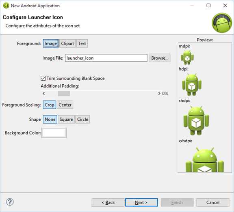The image size is (234, 212).
Task: Click the Preview: label
Action: [x=205, y=40]
